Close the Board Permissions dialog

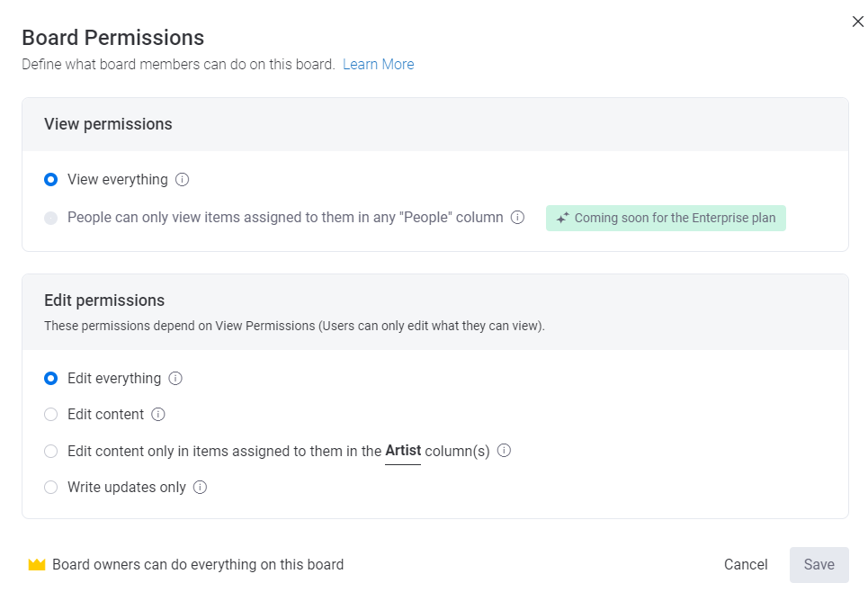click(x=857, y=22)
